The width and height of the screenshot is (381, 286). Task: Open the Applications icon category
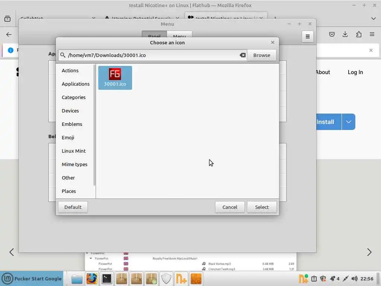click(76, 84)
